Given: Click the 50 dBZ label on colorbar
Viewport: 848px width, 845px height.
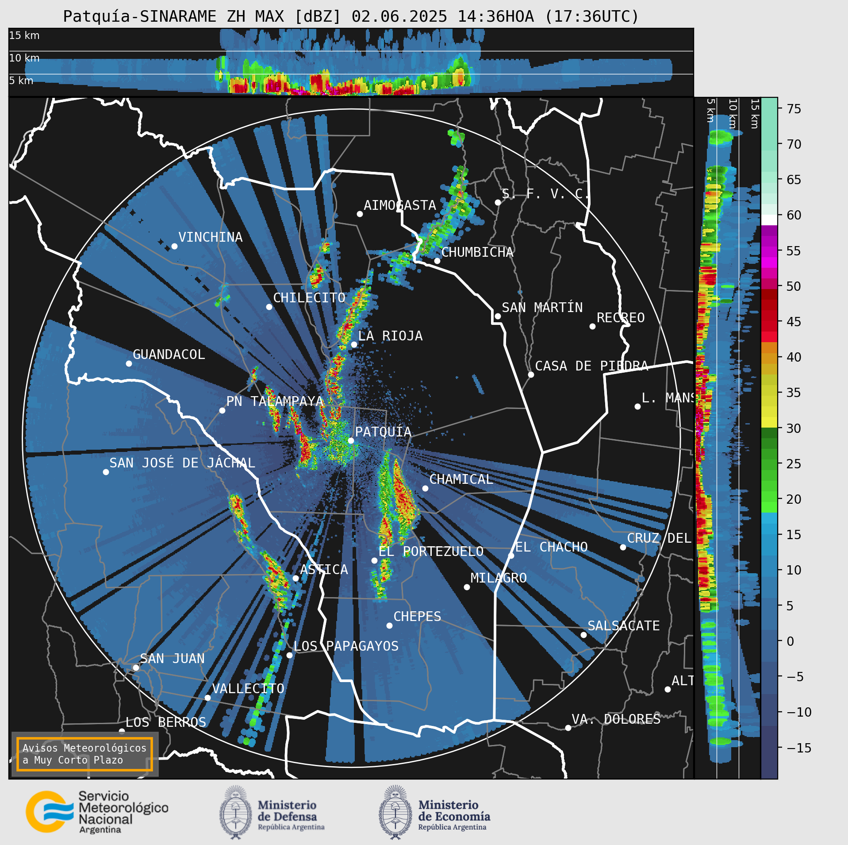Looking at the screenshot, I should 794,286.
